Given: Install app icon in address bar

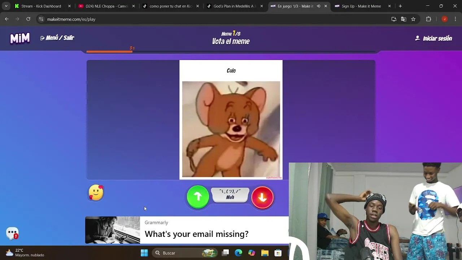Looking at the screenshot, I should [x=394, y=19].
